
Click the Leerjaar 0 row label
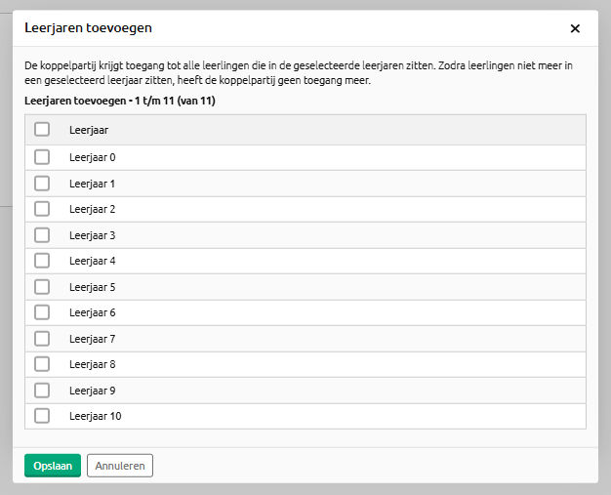tap(92, 157)
